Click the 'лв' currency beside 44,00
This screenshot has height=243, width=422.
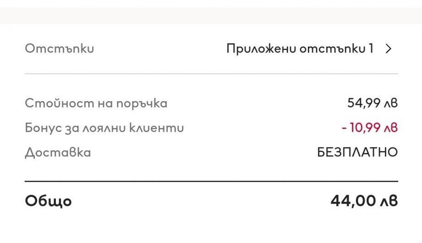point(389,201)
